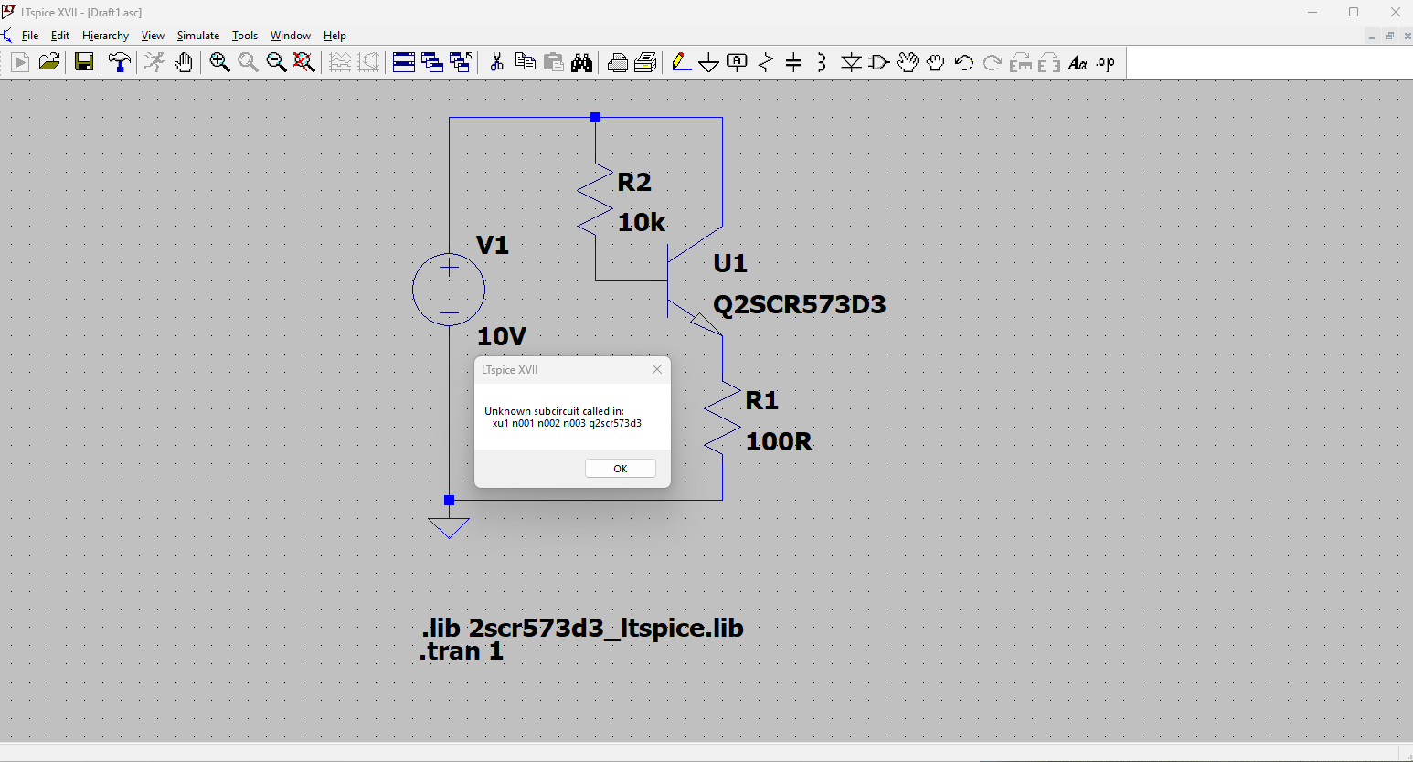Viewport: 1413px width, 762px height.
Task: Select the Copy tool icon
Action: point(525,62)
